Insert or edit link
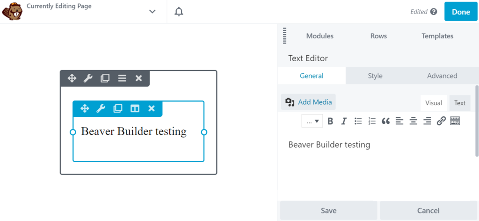The image size is (479, 221). pyautogui.click(x=441, y=121)
